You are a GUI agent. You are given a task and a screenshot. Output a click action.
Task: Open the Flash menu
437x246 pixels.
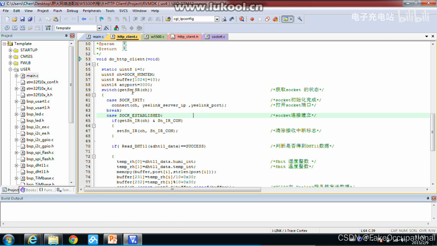pyautogui.click(x=58, y=11)
